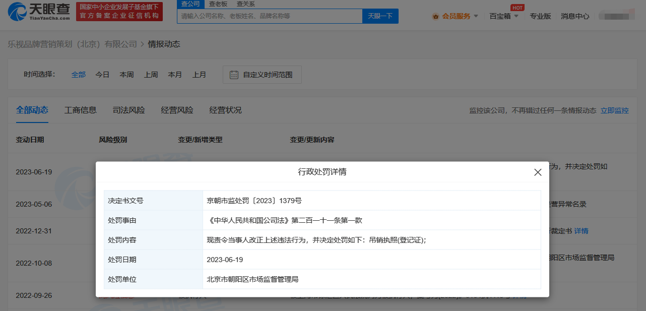646x311 pixels.
Task: Select the 经营风险 tab
Action: 177,110
